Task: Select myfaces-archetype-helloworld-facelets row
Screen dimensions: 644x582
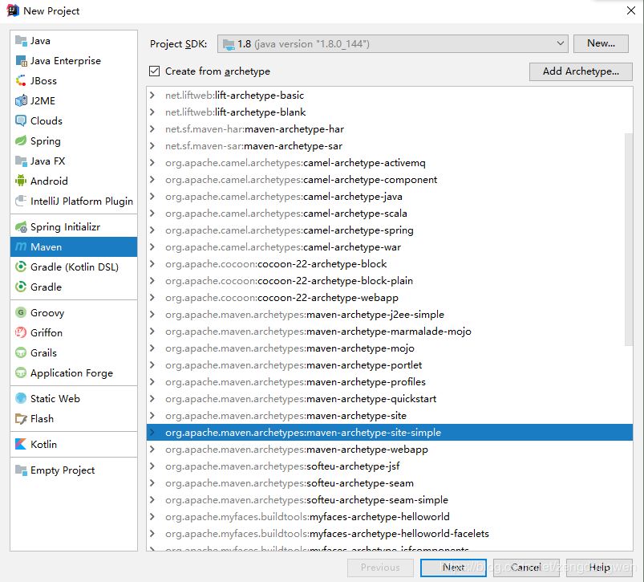Action: (x=389, y=533)
